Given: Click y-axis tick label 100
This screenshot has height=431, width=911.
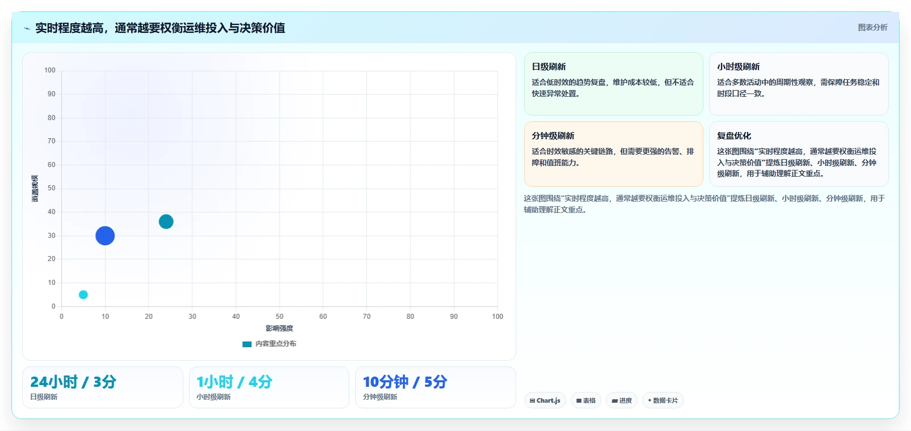Looking at the screenshot, I should [x=50, y=70].
